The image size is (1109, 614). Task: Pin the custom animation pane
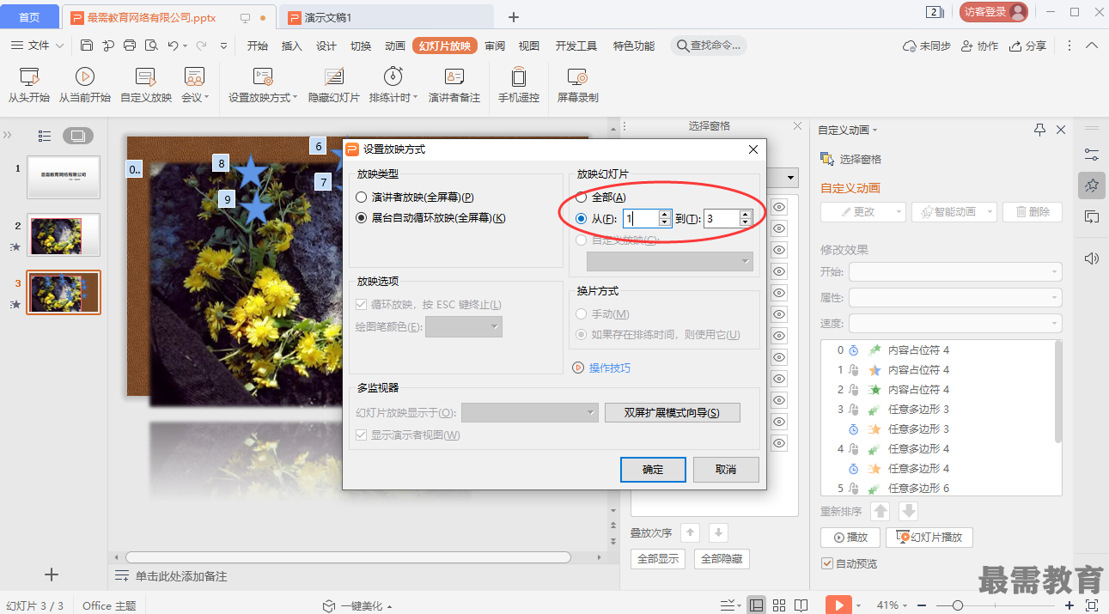point(1039,130)
